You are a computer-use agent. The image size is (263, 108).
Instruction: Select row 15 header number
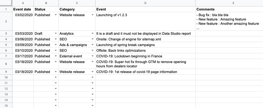(x=6, y=106)
